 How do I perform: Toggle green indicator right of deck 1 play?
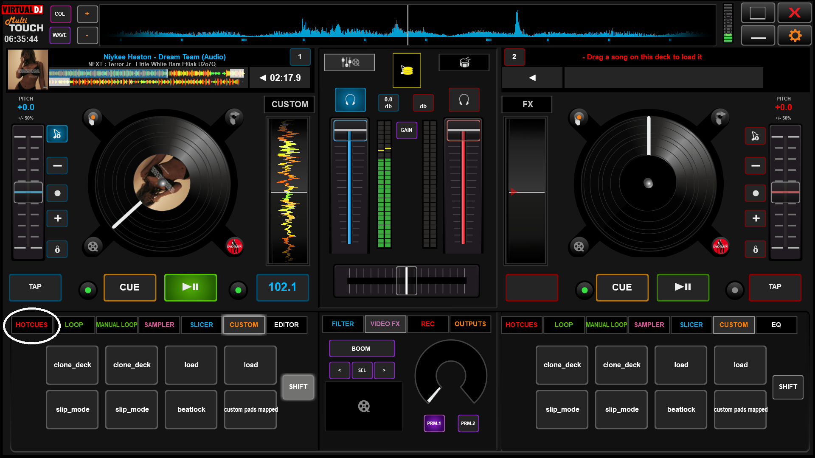238,290
